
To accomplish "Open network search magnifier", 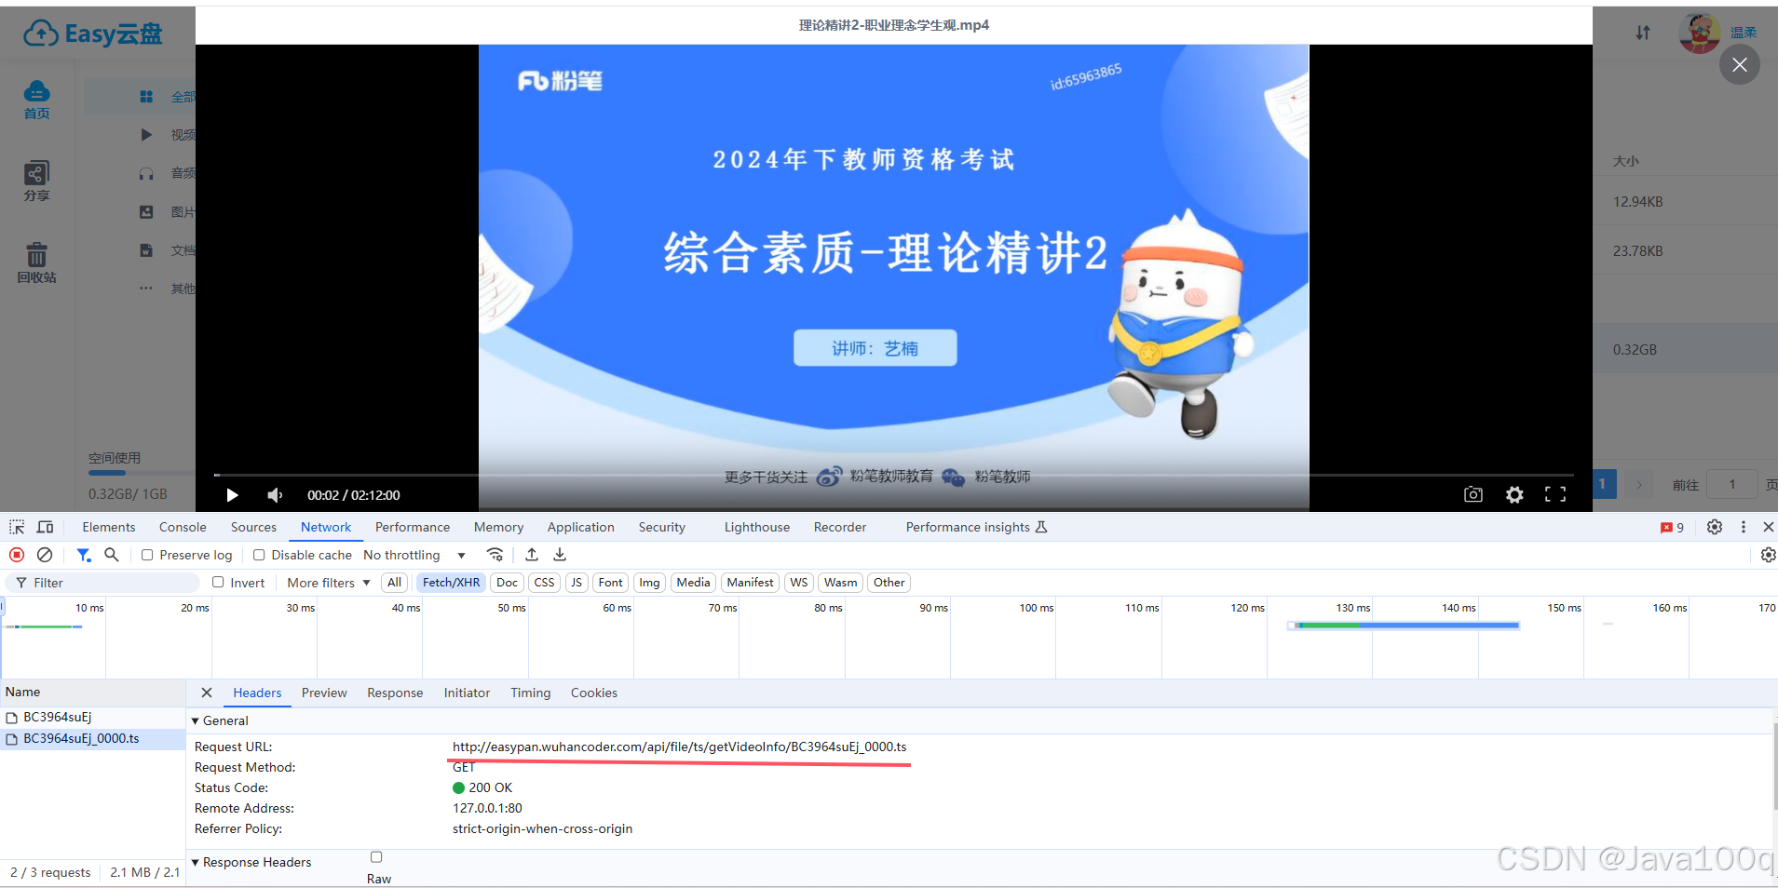I will pos(112,555).
